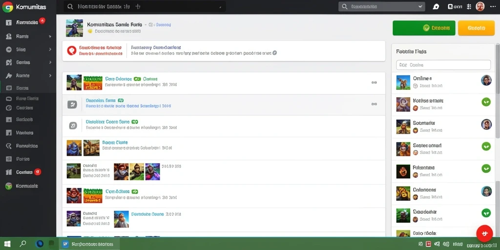The height and width of the screenshot is (250, 500).
Task: Click the user profile avatar in the top bar
Action: click(480, 7)
